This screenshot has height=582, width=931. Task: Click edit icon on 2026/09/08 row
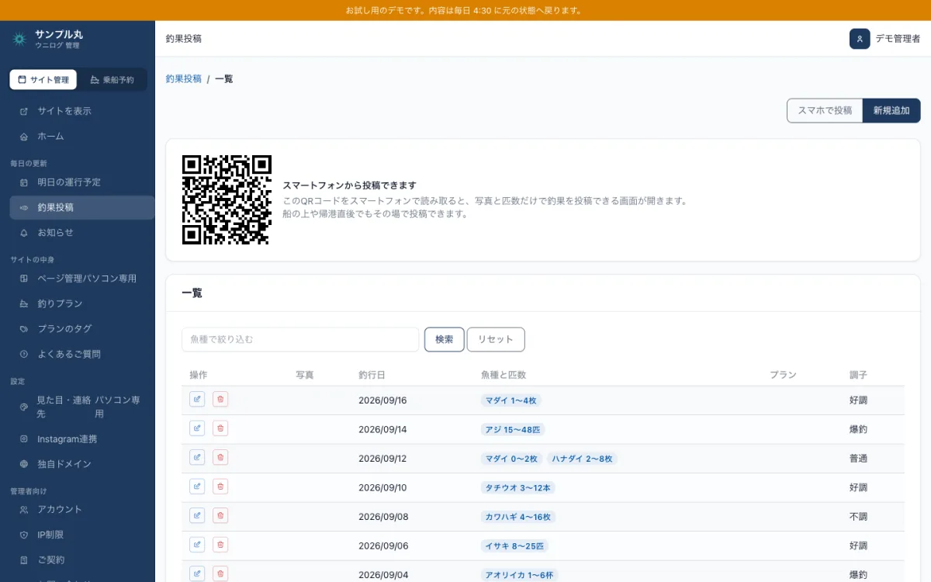(197, 515)
